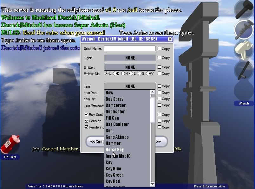Collapse the Item NONE dropdown
The height and width of the screenshot is (189, 255).
coord(130,86)
